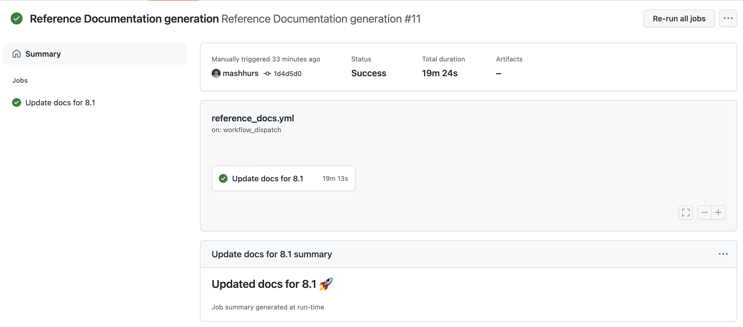Image resolution: width=743 pixels, height=327 pixels.
Task: Click the run success status icon in title
Action: click(16, 19)
